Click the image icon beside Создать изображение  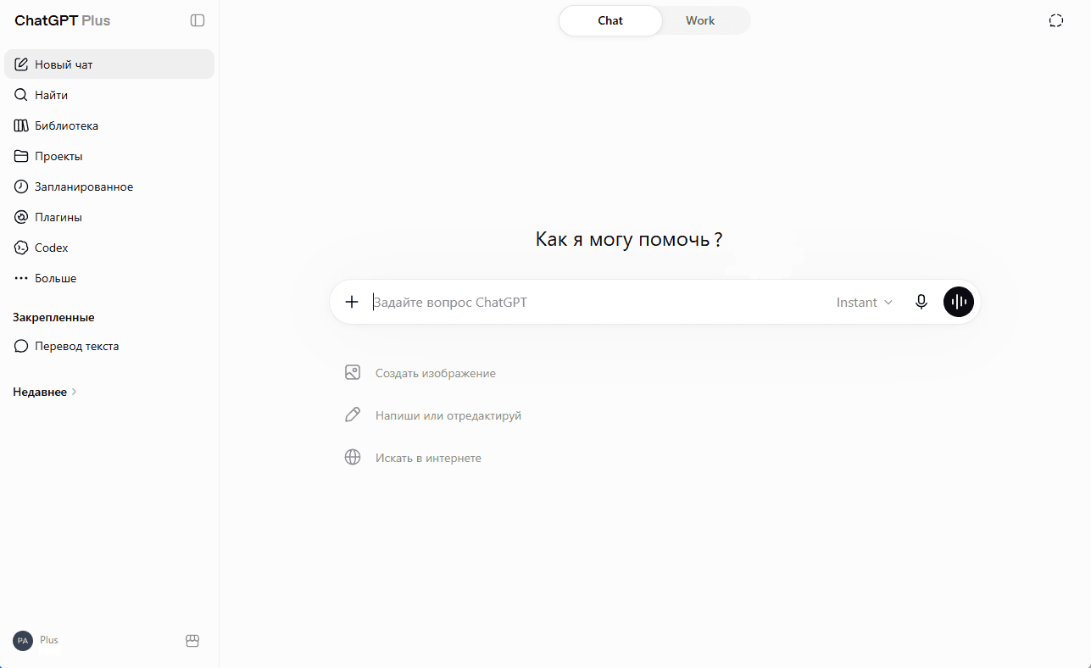(x=353, y=373)
